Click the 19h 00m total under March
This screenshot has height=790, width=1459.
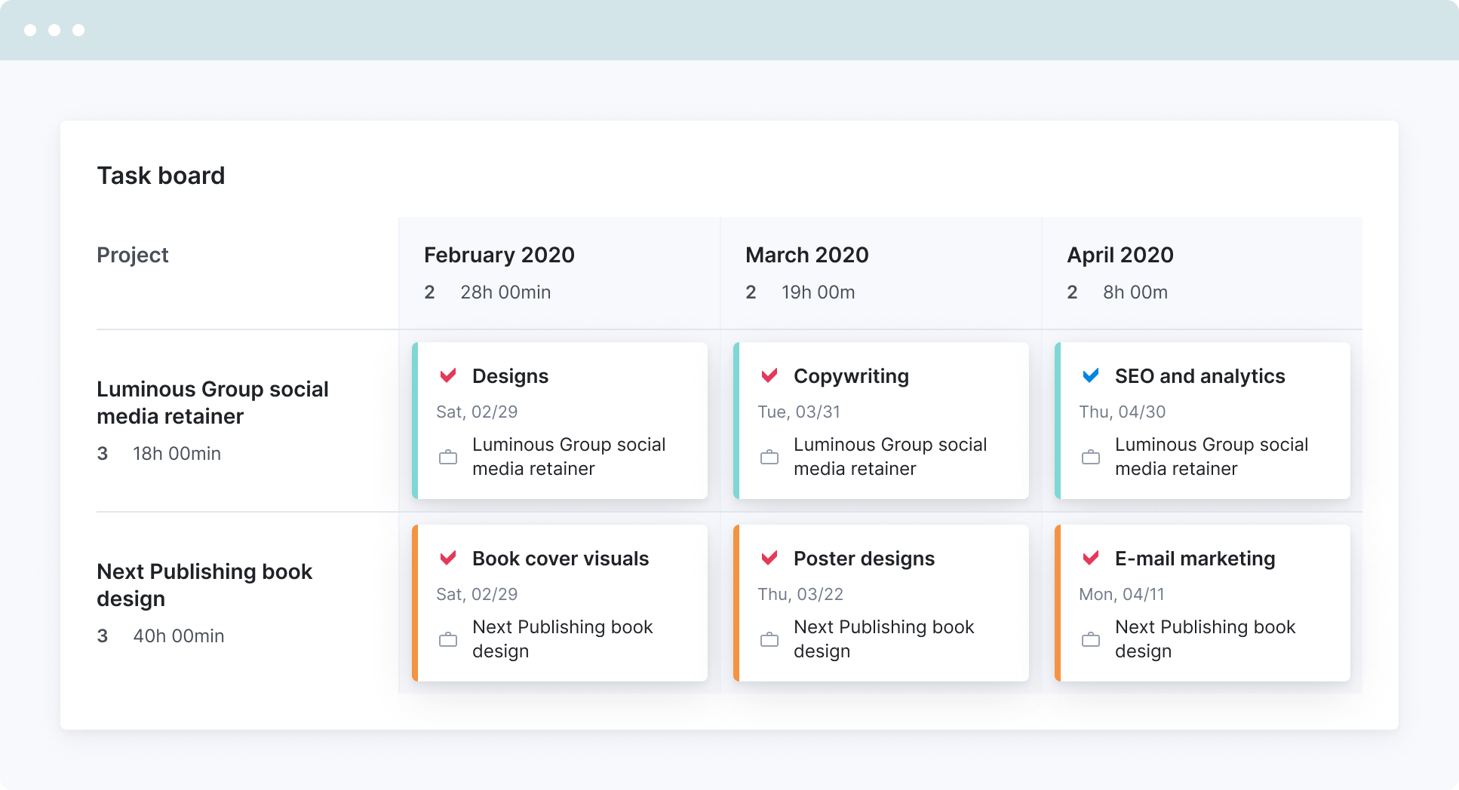(x=819, y=292)
